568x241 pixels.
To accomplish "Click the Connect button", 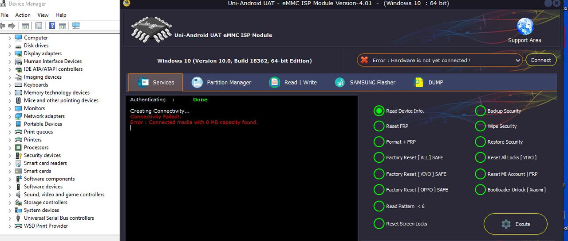I will pos(540,60).
